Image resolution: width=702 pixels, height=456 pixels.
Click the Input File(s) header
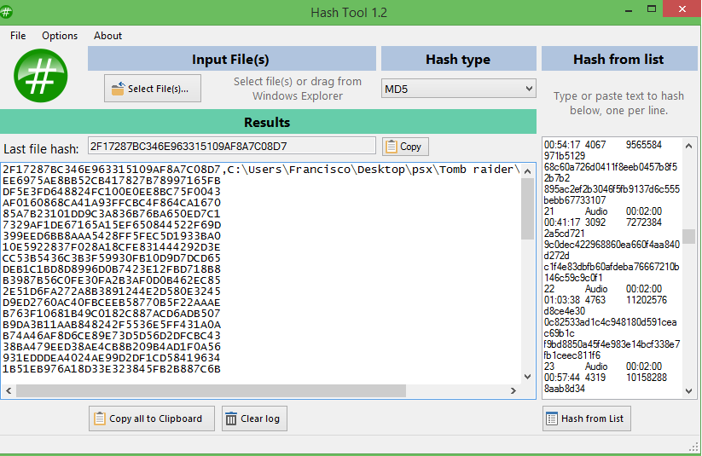pos(231,59)
